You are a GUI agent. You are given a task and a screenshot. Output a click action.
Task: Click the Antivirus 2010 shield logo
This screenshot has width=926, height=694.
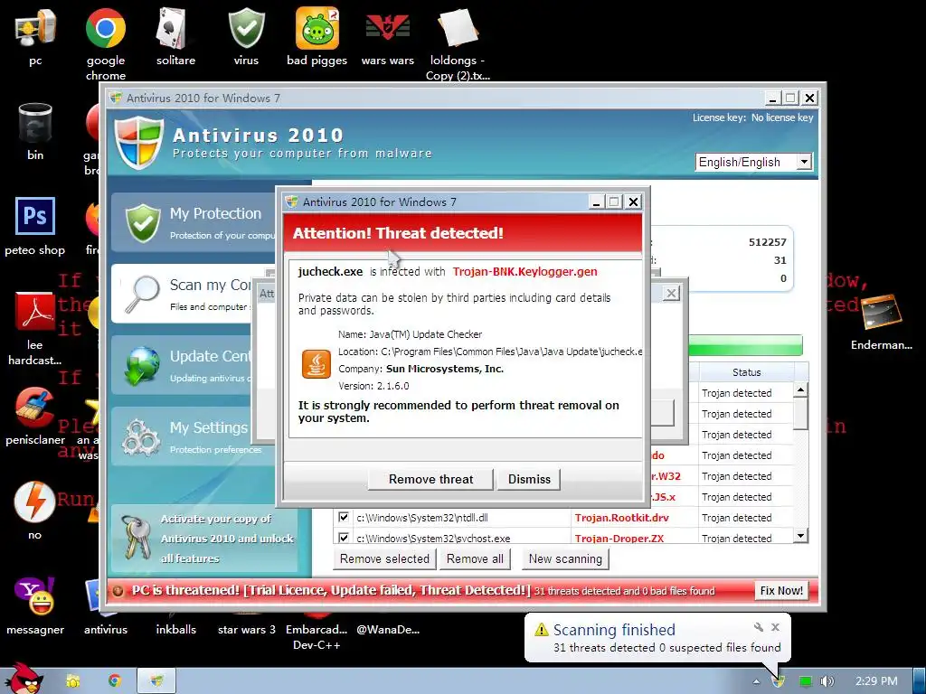pyautogui.click(x=138, y=142)
